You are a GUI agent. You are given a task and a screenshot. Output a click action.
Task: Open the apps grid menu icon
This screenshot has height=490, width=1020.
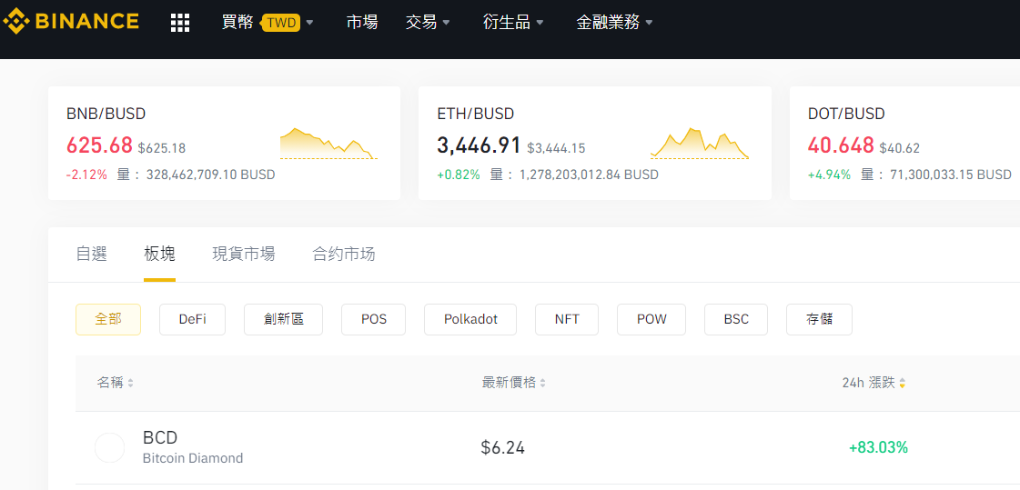pyautogui.click(x=180, y=23)
